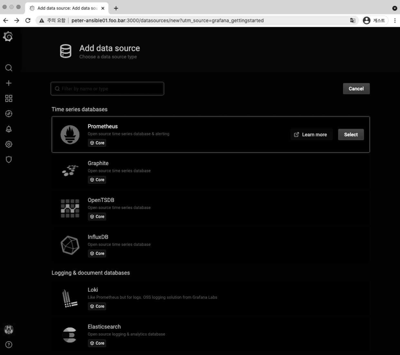Image resolution: width=400 pixels, height=355 pixels.
Task: Open the Create plus icon in sidebar
Action: click(x=9, y=83)
